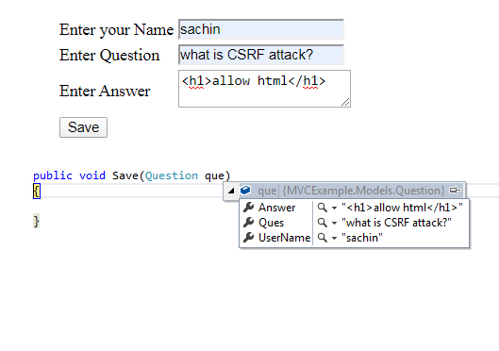Click the wrench icon beside Ques property
Image resolution: width=499 pixels, height=351 pixels.
248,222
